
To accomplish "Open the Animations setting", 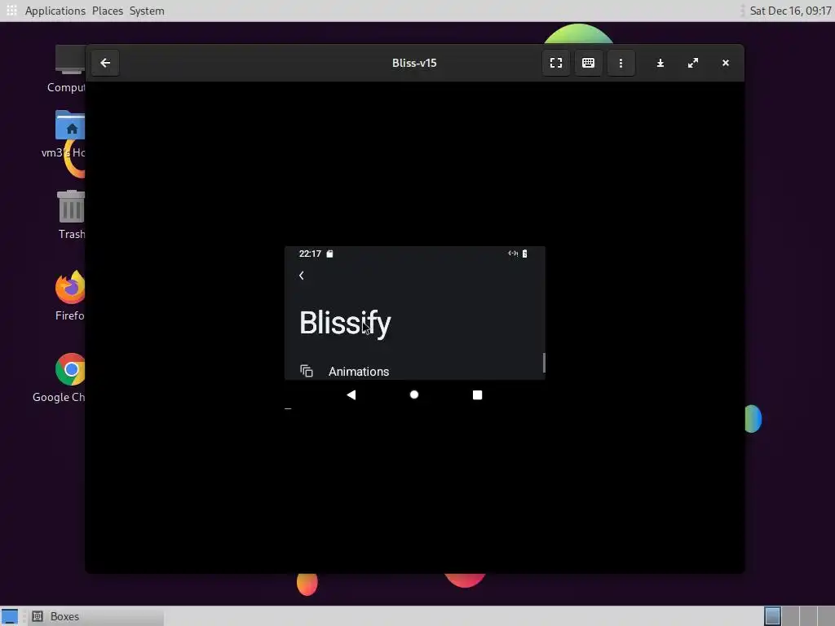I will 415,371.
